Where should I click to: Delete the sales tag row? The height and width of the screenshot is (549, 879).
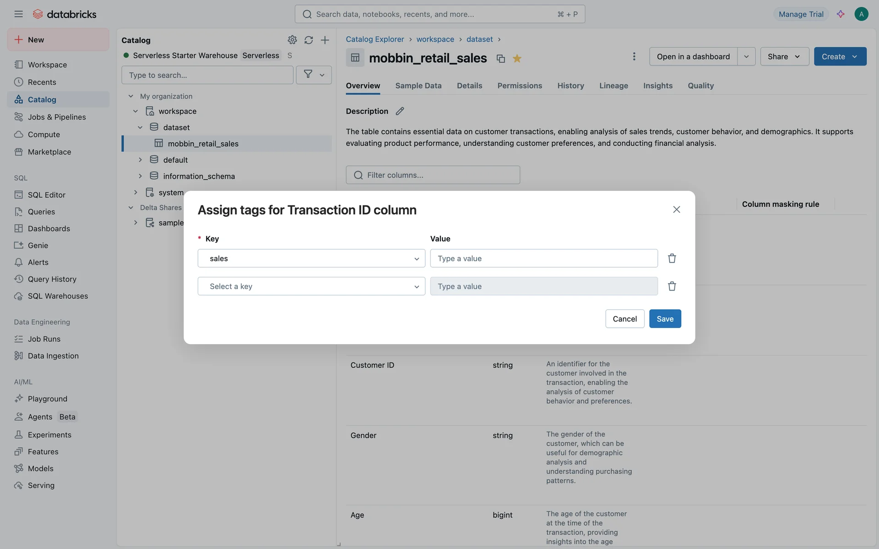(672, 258)
